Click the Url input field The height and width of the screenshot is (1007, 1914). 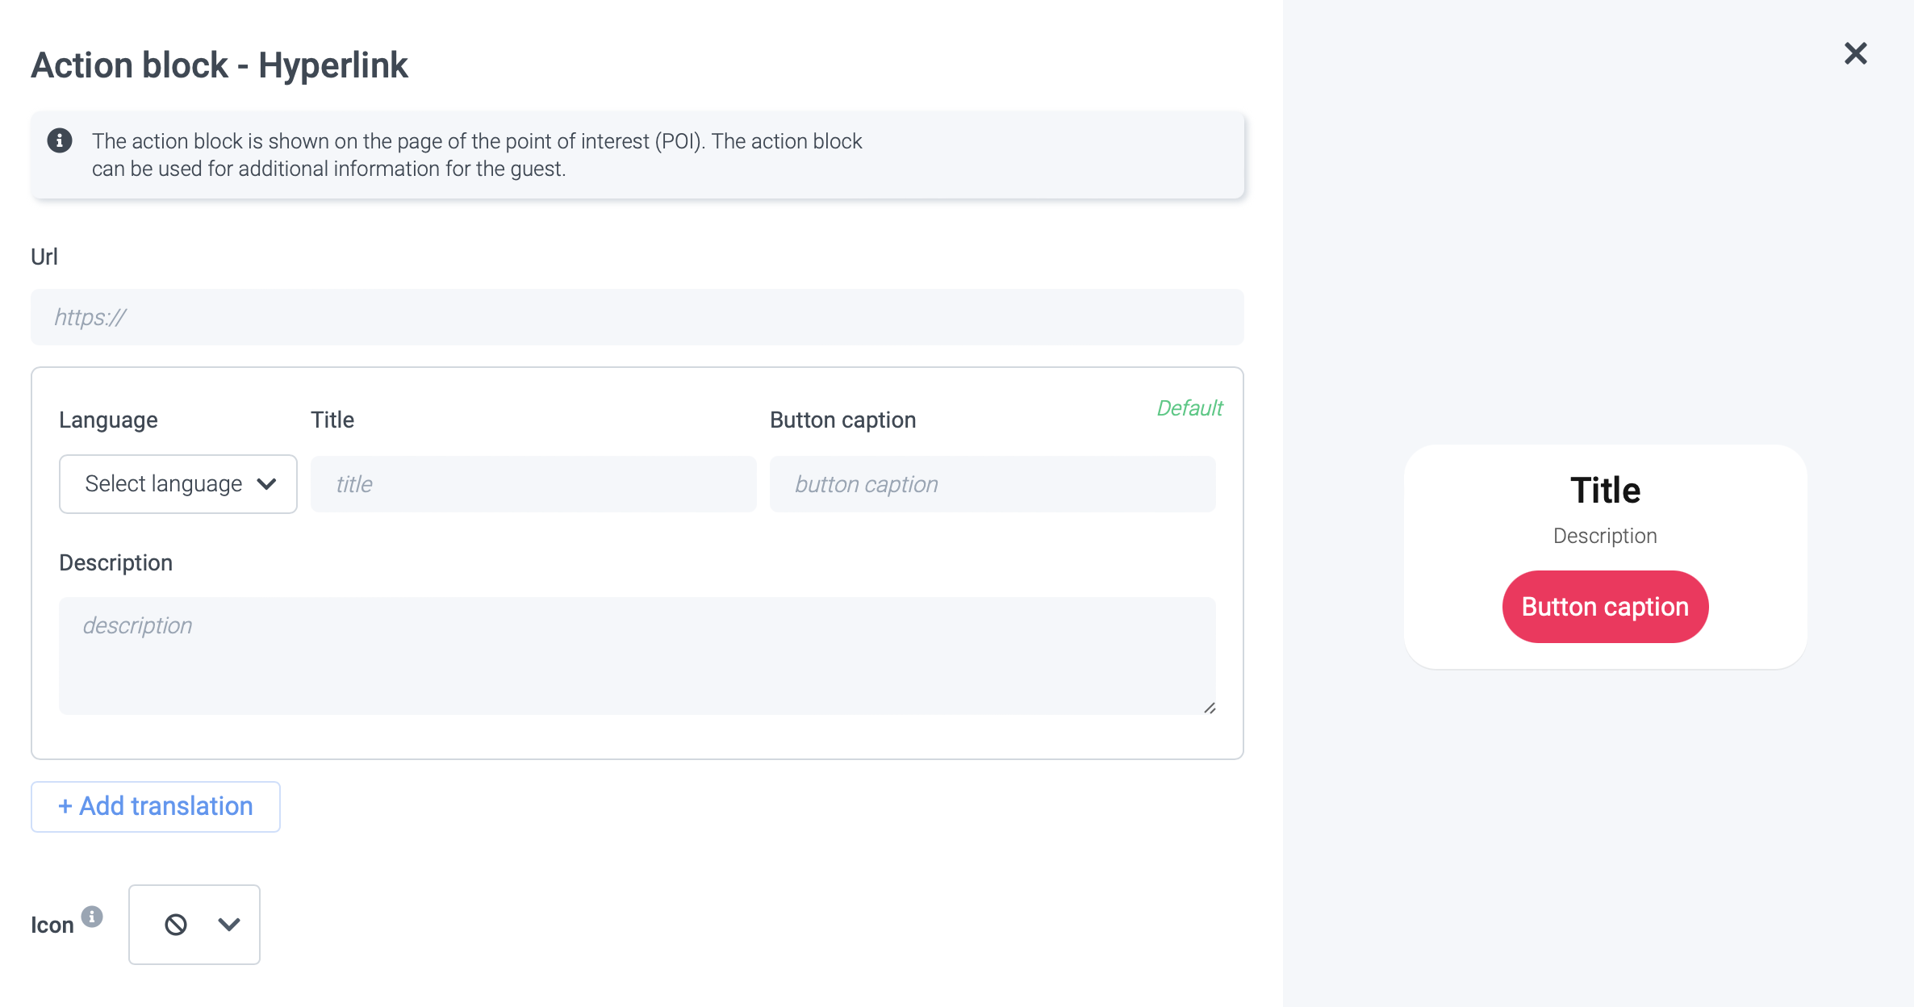click(x=637, y=317)
